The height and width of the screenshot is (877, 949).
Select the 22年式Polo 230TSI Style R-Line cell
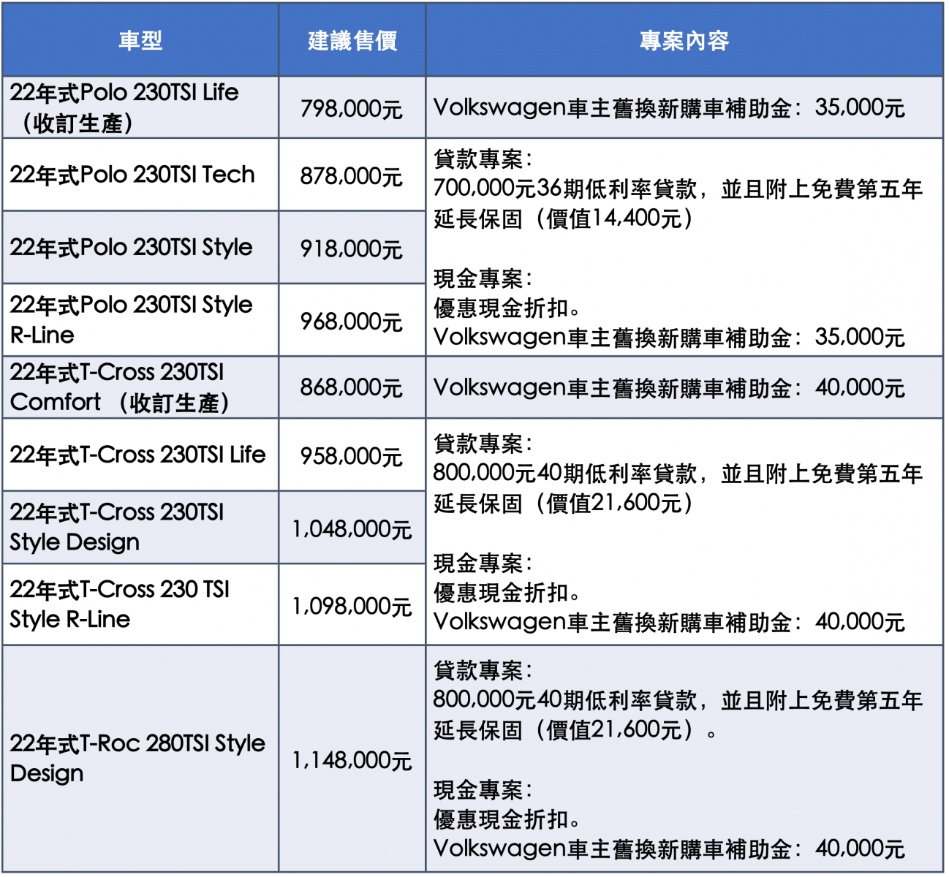tap(140, 320)
